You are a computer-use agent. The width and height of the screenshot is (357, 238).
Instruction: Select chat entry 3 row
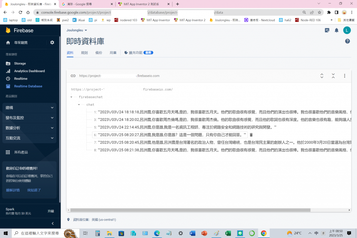(222, 120)
